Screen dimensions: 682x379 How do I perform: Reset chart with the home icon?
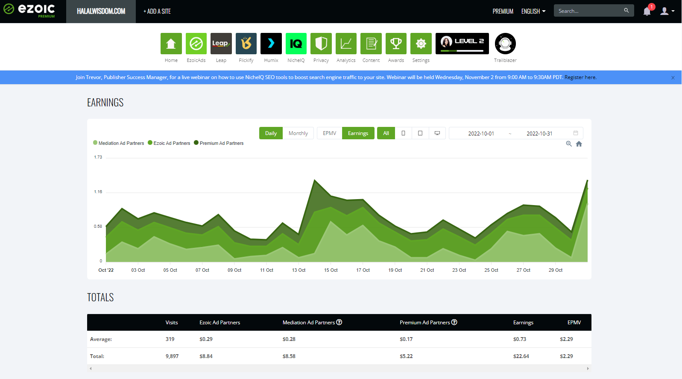click(579, 144)
